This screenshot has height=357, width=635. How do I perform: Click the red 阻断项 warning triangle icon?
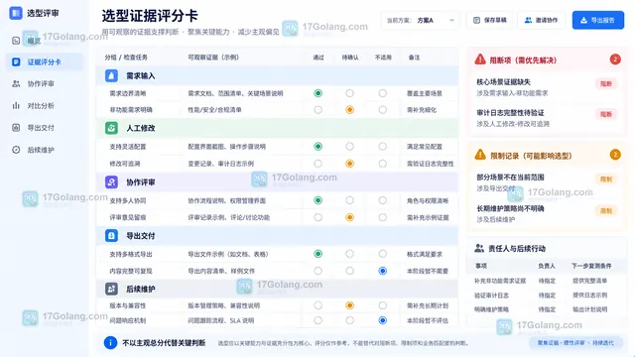480,59
